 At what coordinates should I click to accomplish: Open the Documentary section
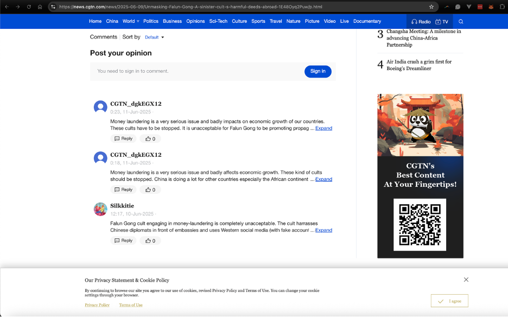coord(367,21)
